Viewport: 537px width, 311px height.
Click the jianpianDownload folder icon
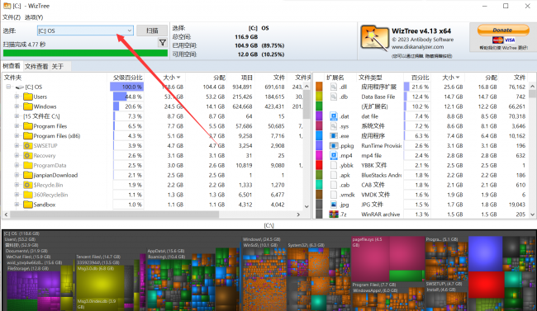[28, 175]
